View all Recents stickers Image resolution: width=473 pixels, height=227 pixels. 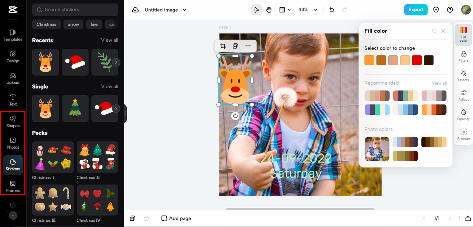click(x=110, y=40)
